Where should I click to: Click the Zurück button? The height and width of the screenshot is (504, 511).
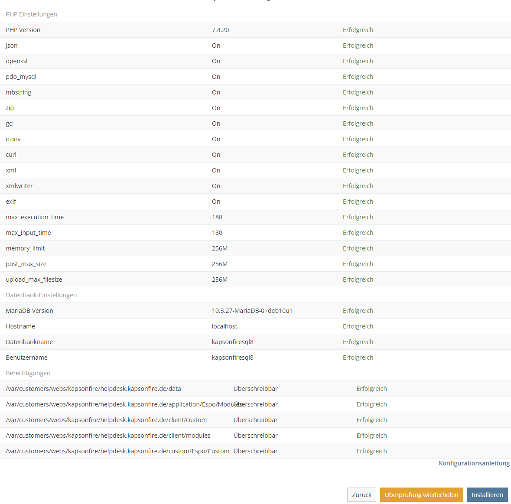(361, 494)
